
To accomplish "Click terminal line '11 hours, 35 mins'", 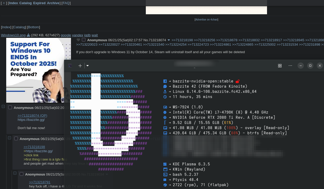I will coord(192,97).
